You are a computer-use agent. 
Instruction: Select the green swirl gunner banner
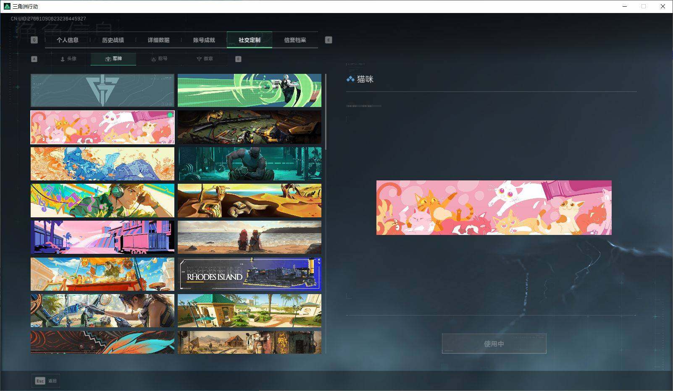(250, 91)
